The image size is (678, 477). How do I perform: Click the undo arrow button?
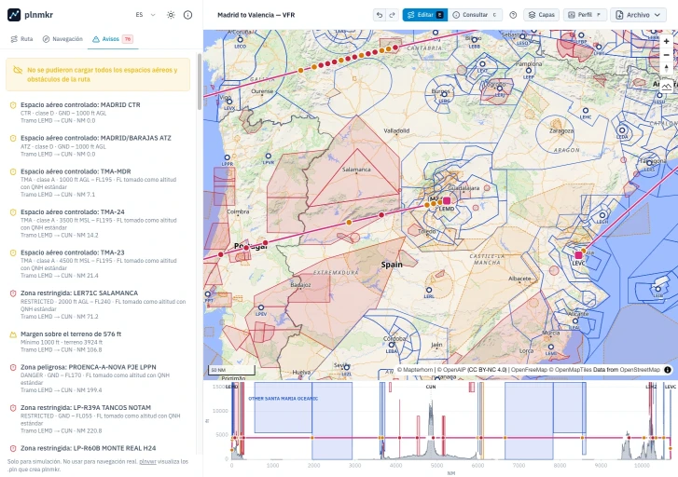[380, 15]
